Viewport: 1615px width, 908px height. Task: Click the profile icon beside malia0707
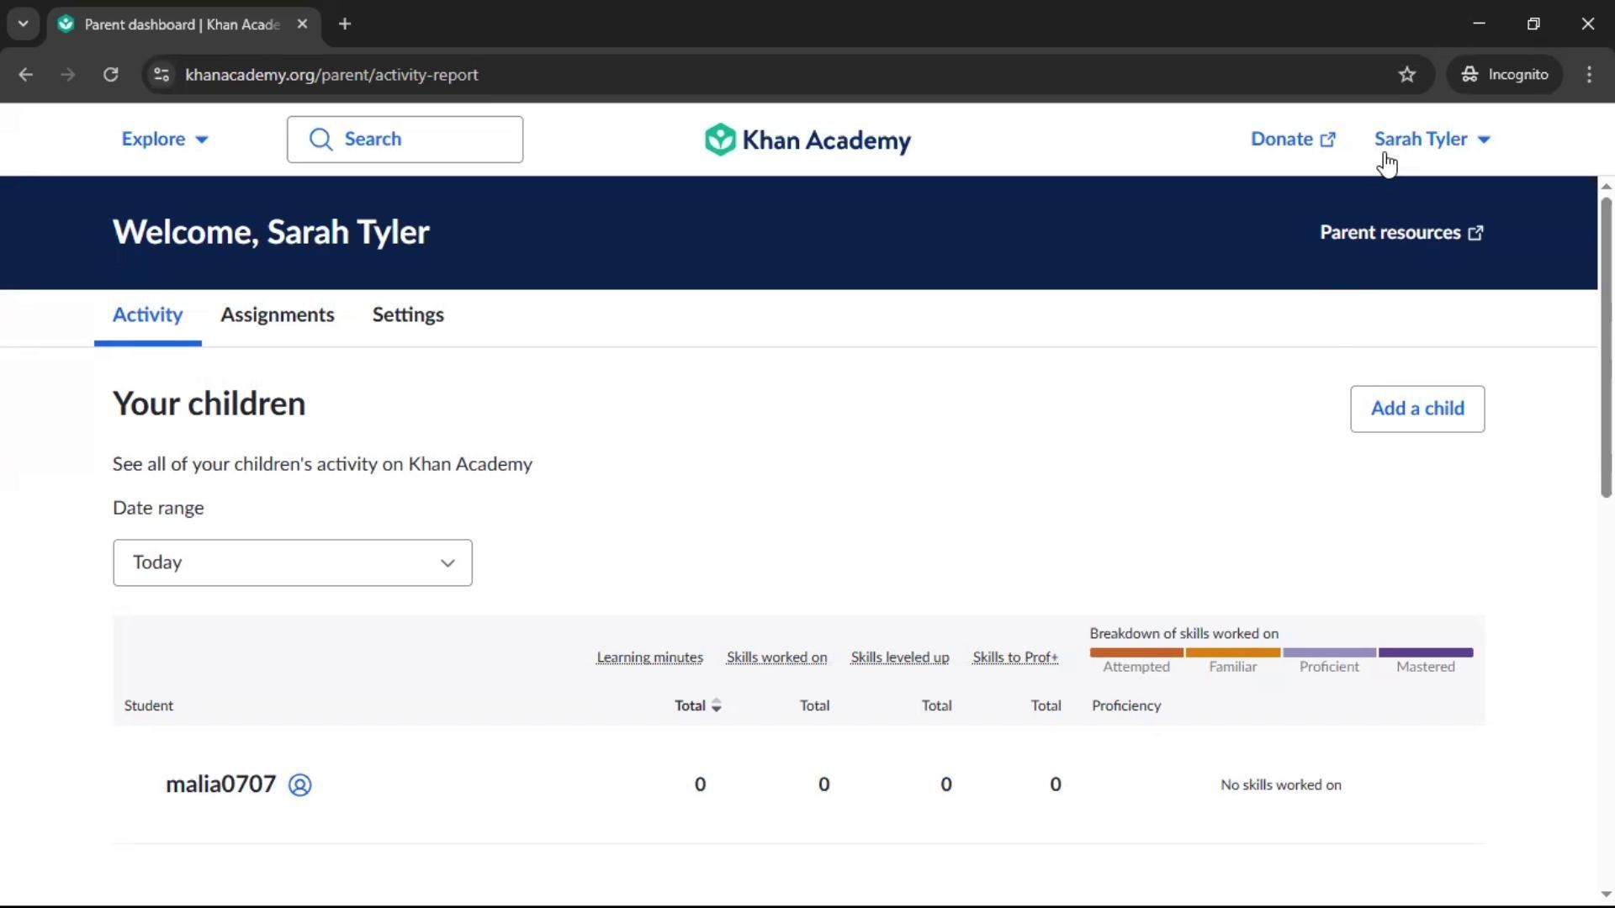click(299, 784)
